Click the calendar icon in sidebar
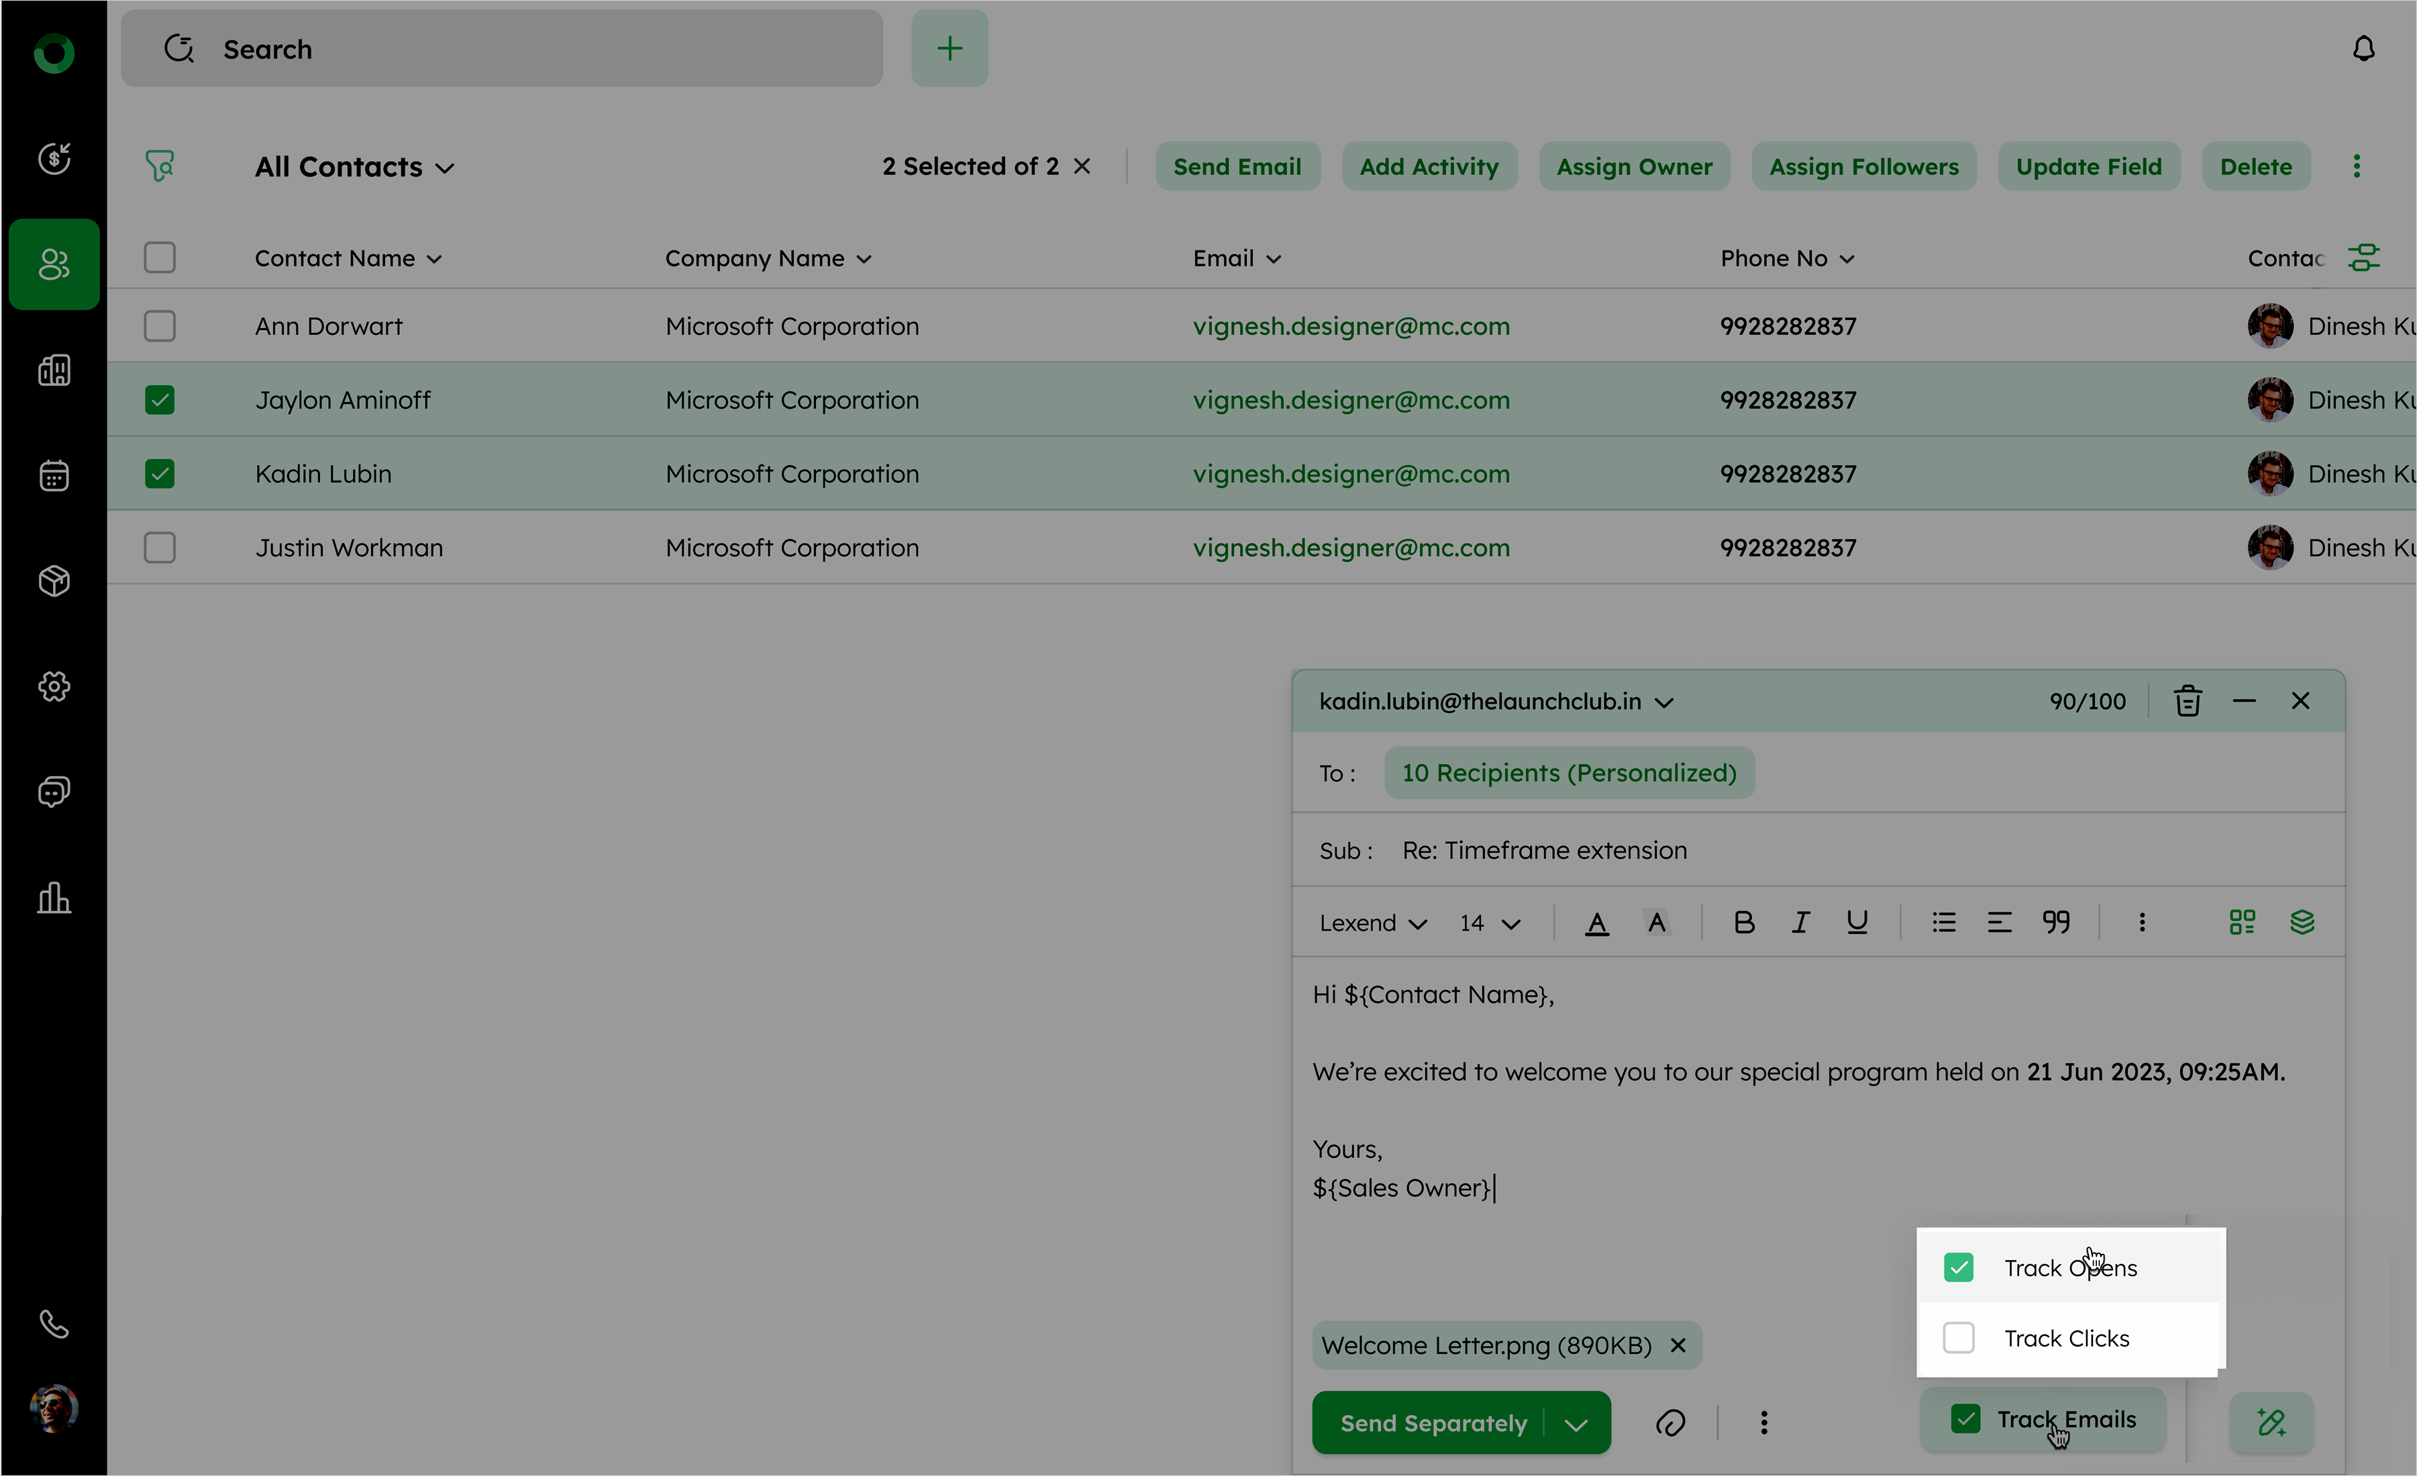 coord(54,476)
